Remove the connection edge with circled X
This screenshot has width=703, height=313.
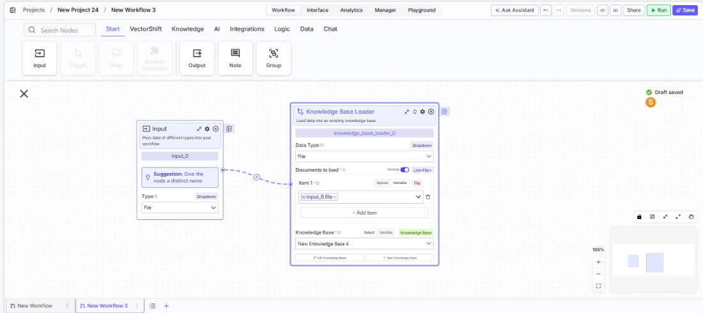click(x=256, y=177)
